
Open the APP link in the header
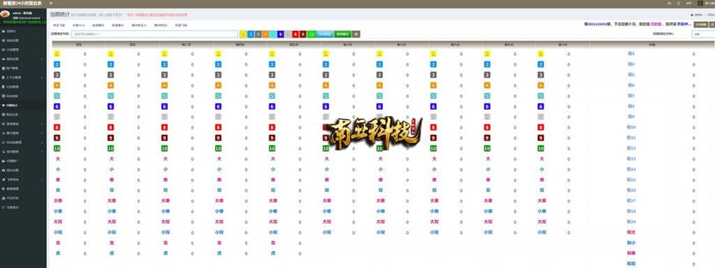(x=688, y=3)
